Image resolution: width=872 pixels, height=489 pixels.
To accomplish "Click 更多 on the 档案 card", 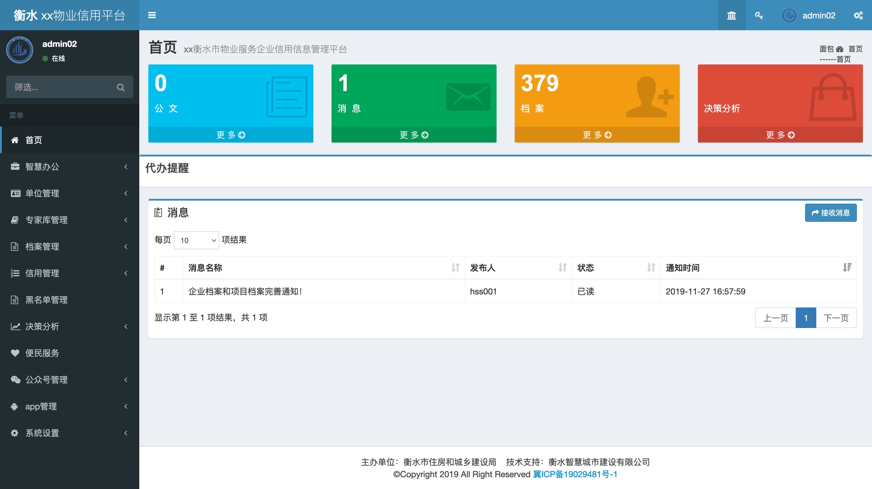I will tap(597, 135).
